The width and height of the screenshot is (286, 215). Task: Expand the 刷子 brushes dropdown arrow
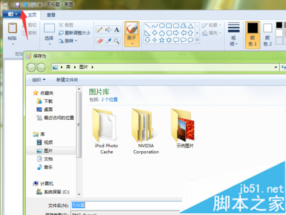coord(132,44)
